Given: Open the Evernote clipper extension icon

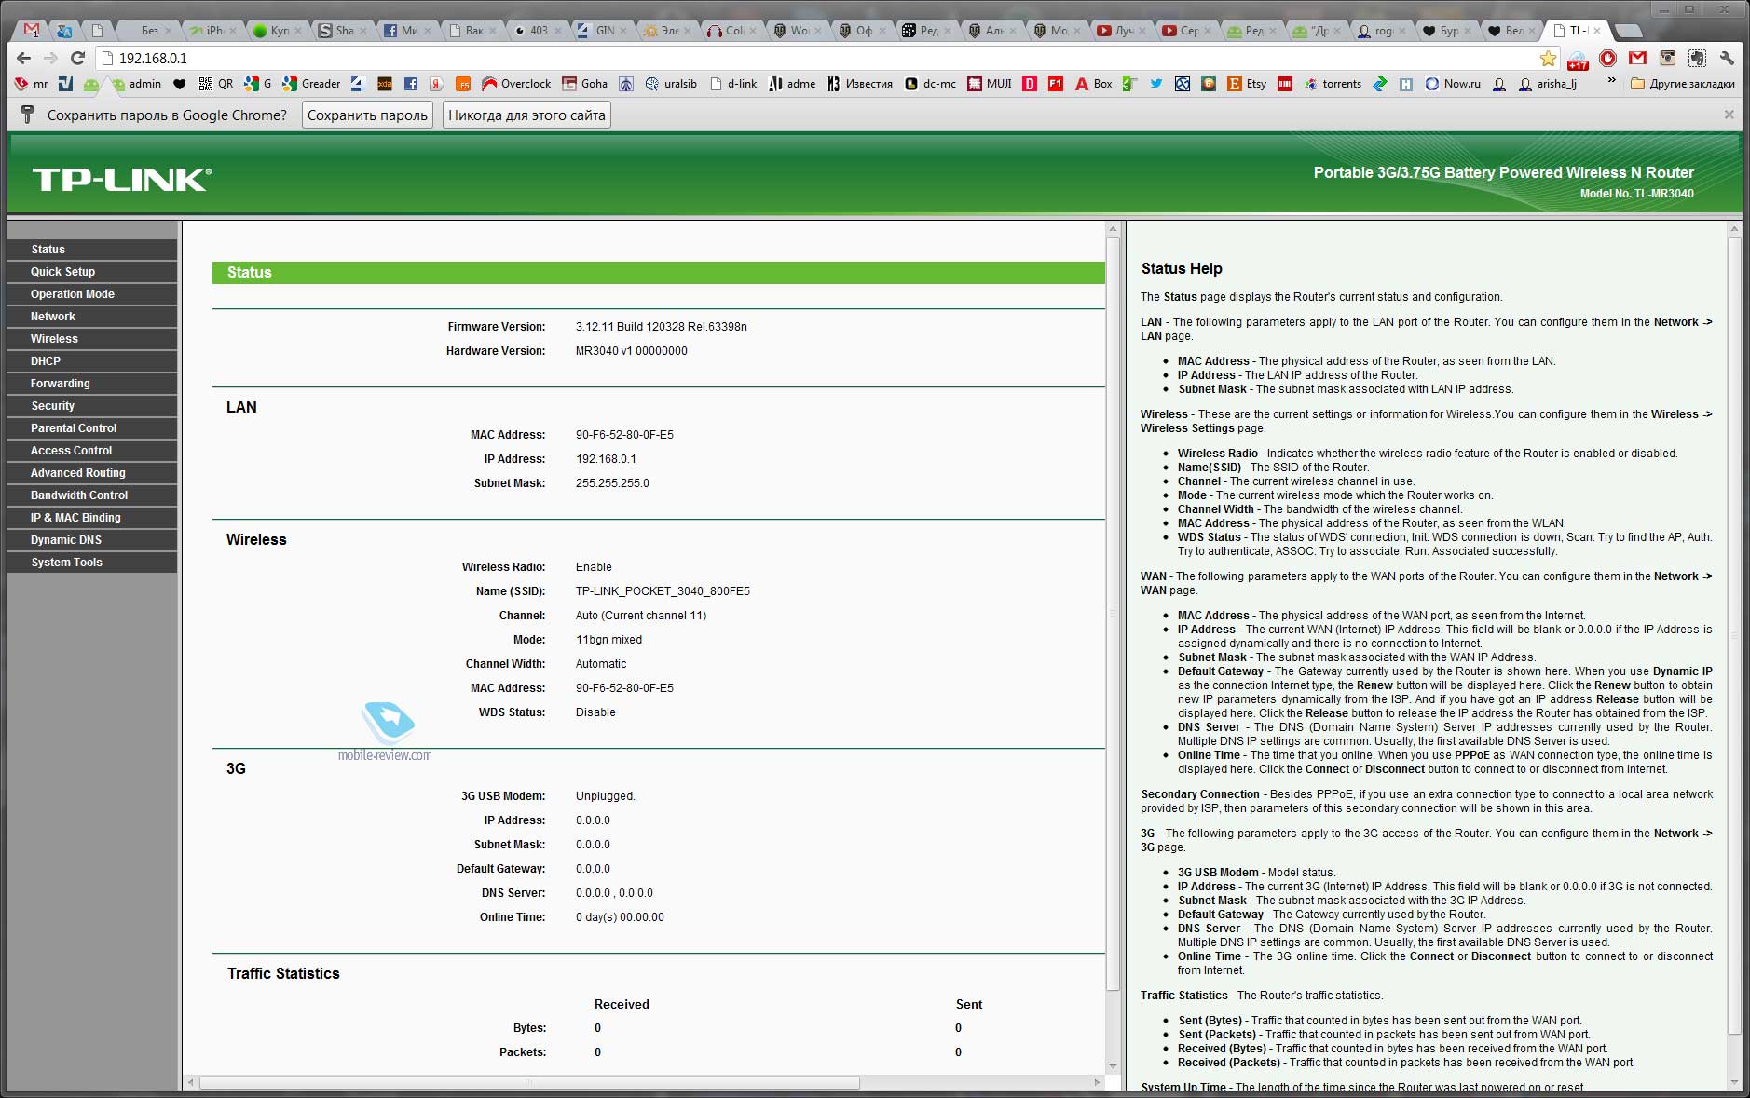Looking at the screenshot, I should click(x=1697, y=58).
